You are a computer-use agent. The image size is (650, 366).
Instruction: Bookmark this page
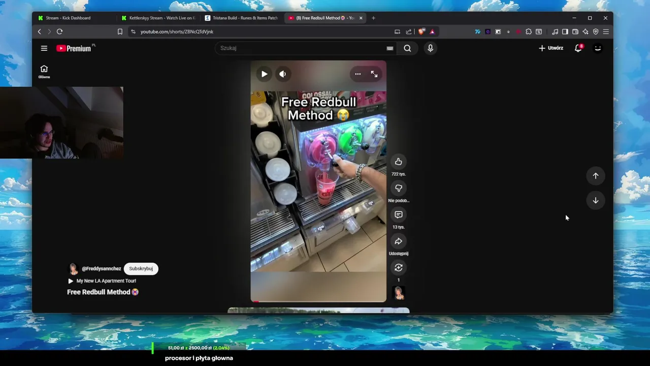coord(120,32)
